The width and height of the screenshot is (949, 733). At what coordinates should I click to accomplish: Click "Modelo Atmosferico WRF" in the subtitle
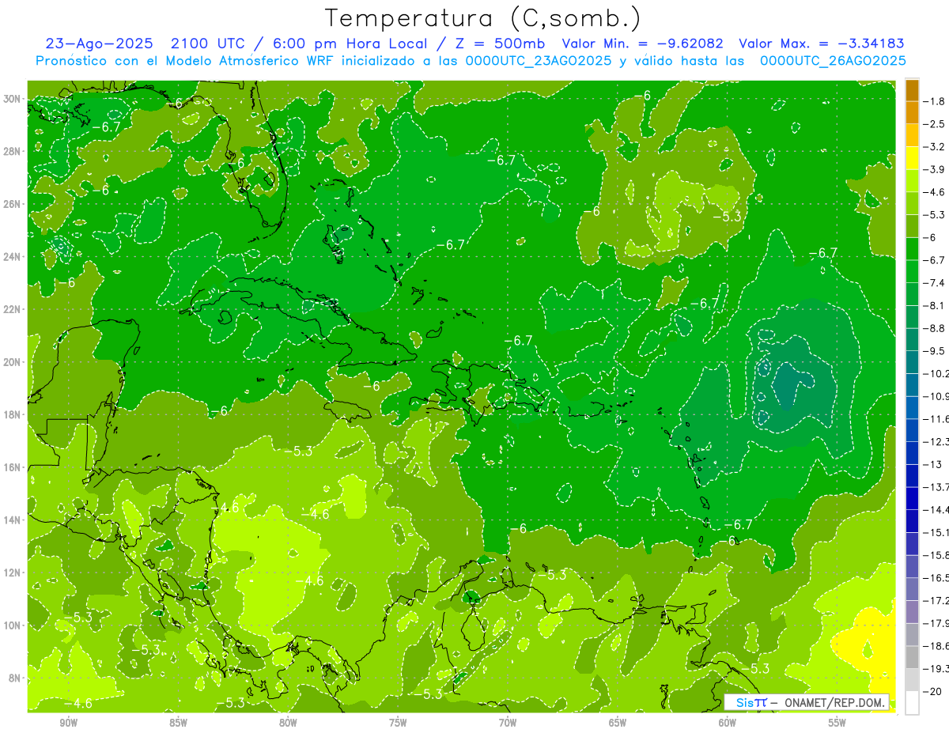coord(249,61)
